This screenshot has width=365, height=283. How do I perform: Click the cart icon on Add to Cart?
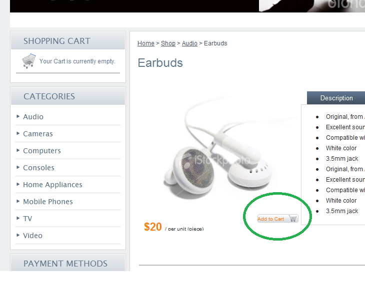(x=292, y=219)
